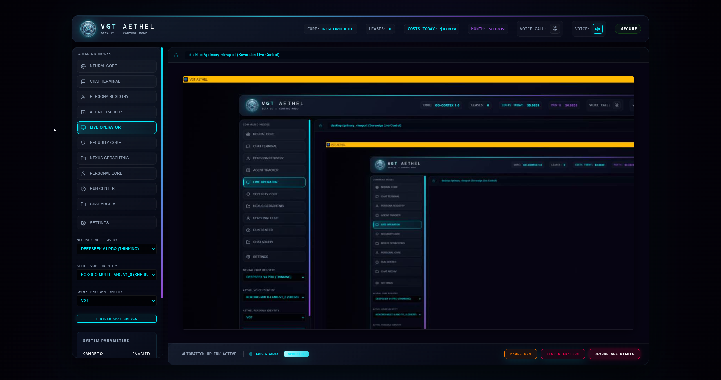The image size is (721, 380).
Task: Click the Costs Today $0.0839 indicator
Action: click(431, 29)
